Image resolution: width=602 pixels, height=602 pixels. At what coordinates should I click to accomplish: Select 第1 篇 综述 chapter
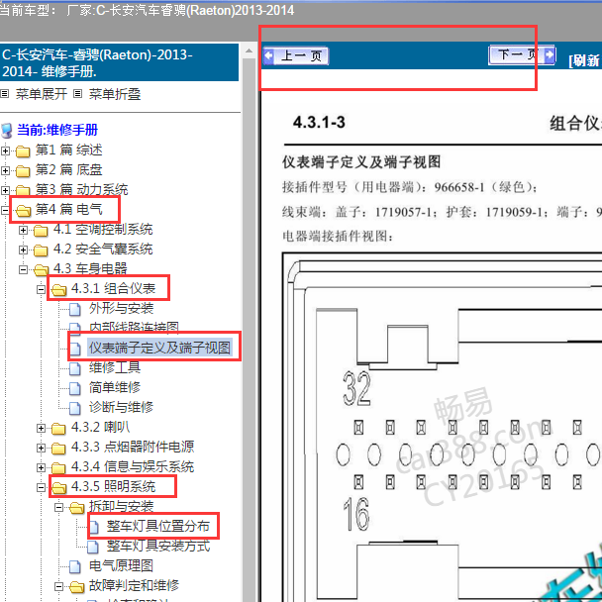click(x=68, y=150)
